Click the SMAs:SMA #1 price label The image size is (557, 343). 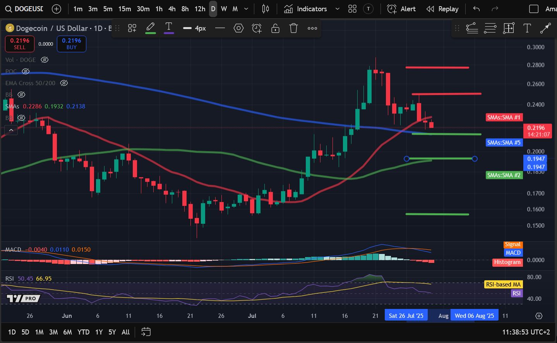click(504, 117)
